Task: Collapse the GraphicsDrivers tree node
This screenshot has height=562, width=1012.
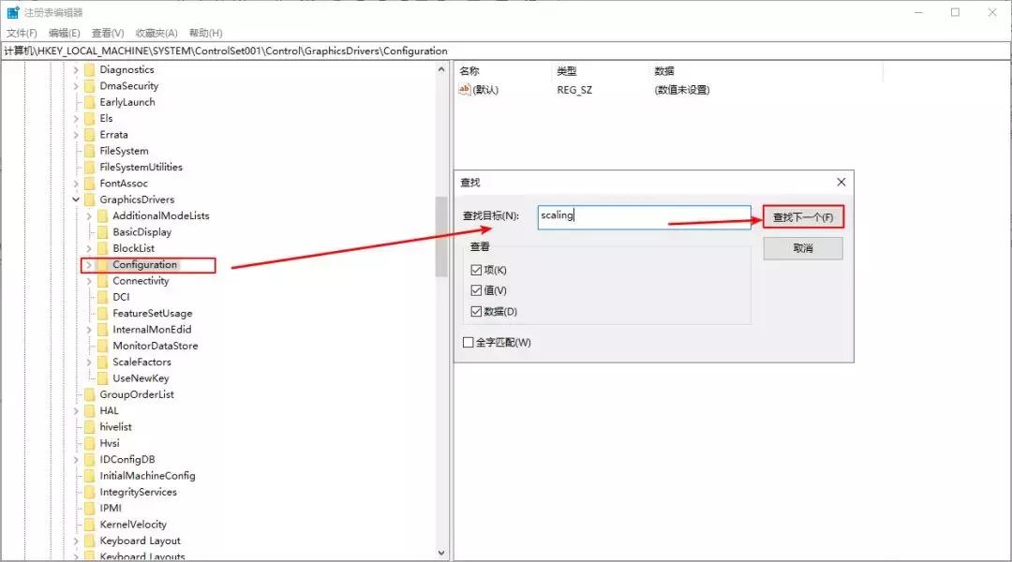Action: 77,199
